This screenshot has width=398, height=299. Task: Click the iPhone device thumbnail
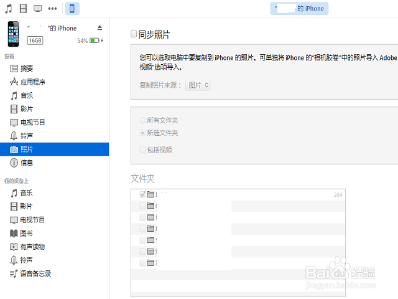[14, 34]
